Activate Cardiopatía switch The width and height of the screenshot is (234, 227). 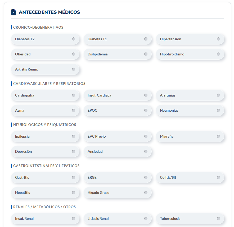pos(73,95)
